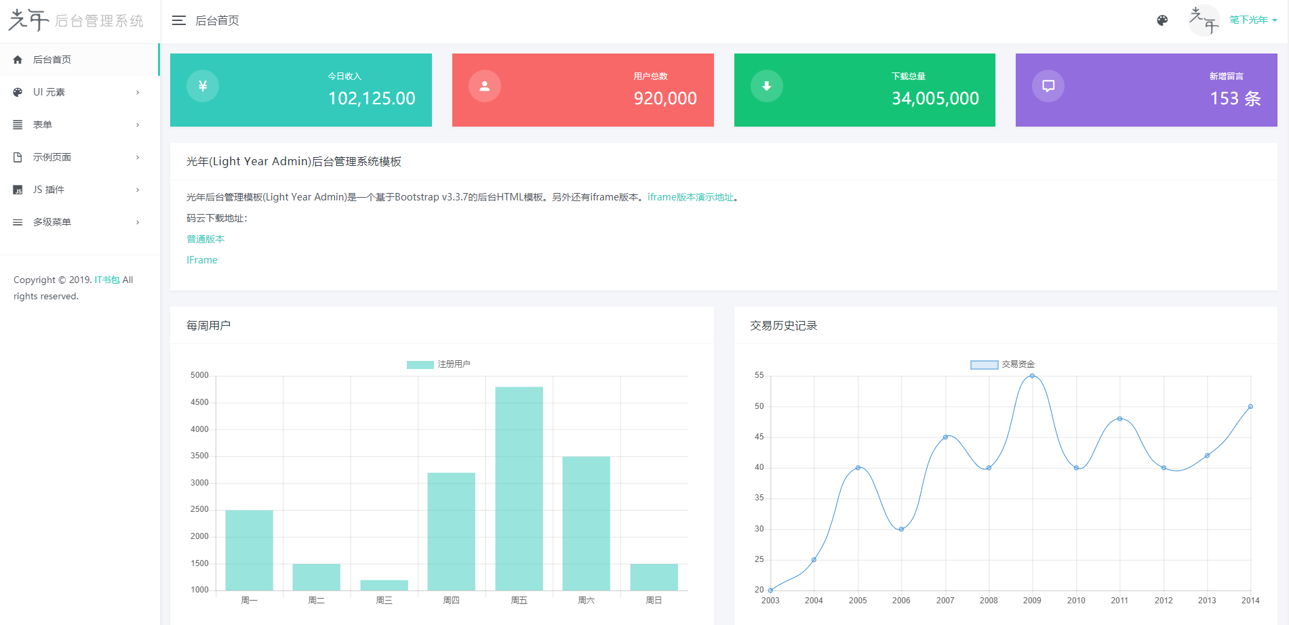Image resolution: width=1289 pixels, height=625 pixels.
Task: Toggle the 注册用户 legend swatch
Action: (x=420, y=365)
